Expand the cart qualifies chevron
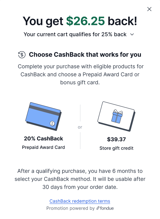160x219 pixels. click(132, 34)
